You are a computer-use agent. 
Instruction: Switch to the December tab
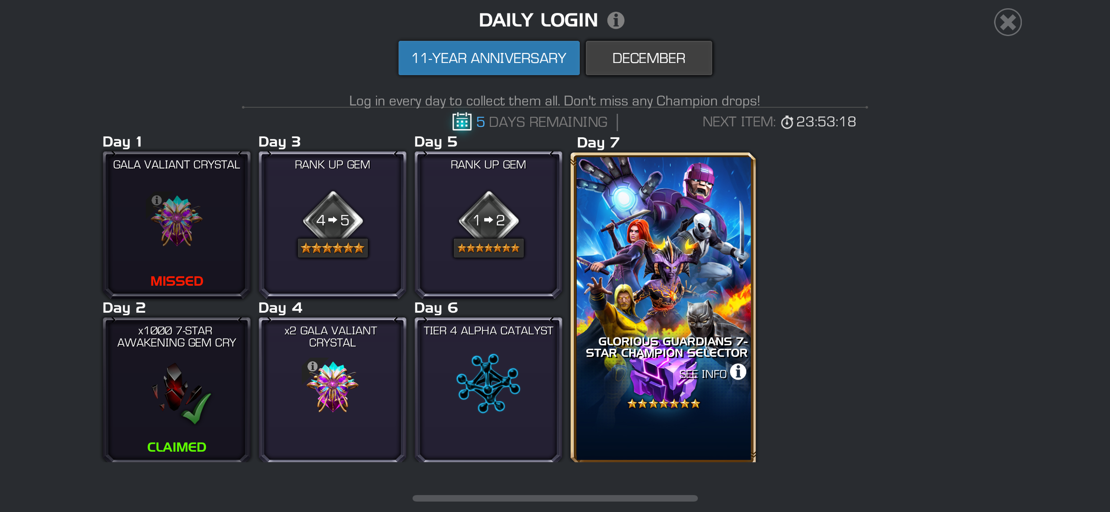tap(648, 58)
